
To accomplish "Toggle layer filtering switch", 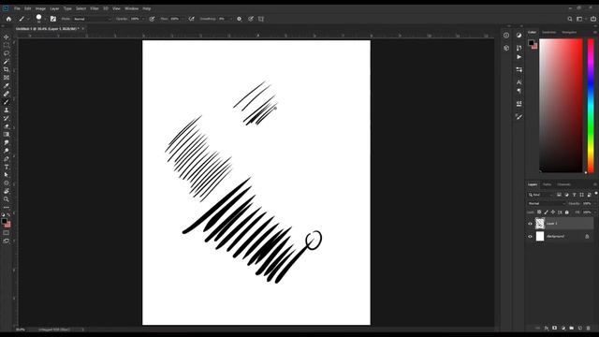I will (595, 194).
